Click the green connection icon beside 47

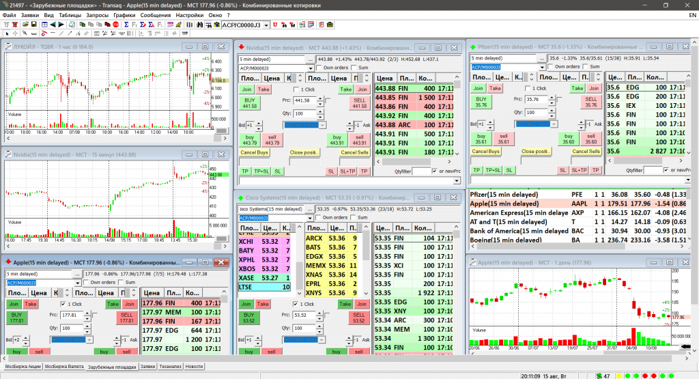pos(599,376)
